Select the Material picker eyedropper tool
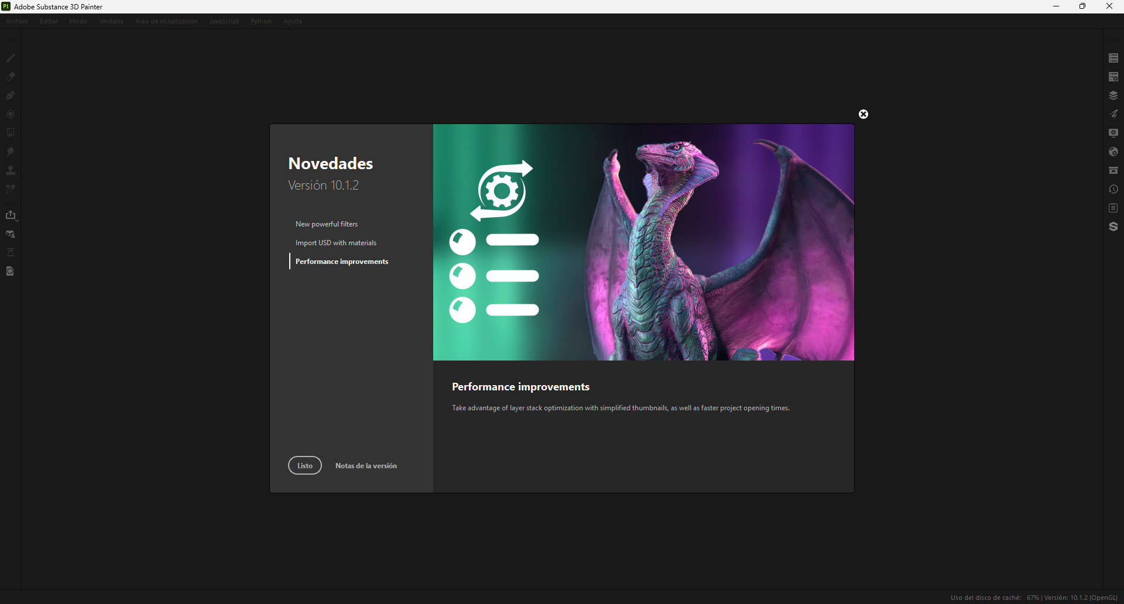Viewport: 1124px width, 604px height. point(11,189)
